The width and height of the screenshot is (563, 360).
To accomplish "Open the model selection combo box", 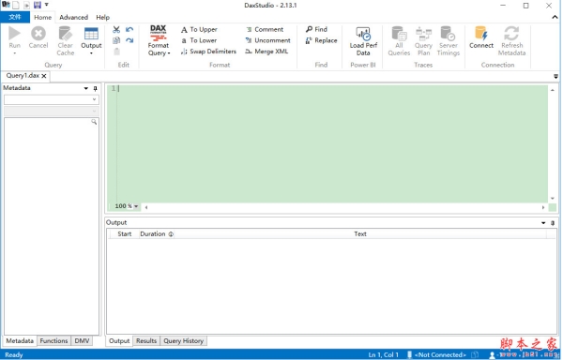I will [51, 99].
